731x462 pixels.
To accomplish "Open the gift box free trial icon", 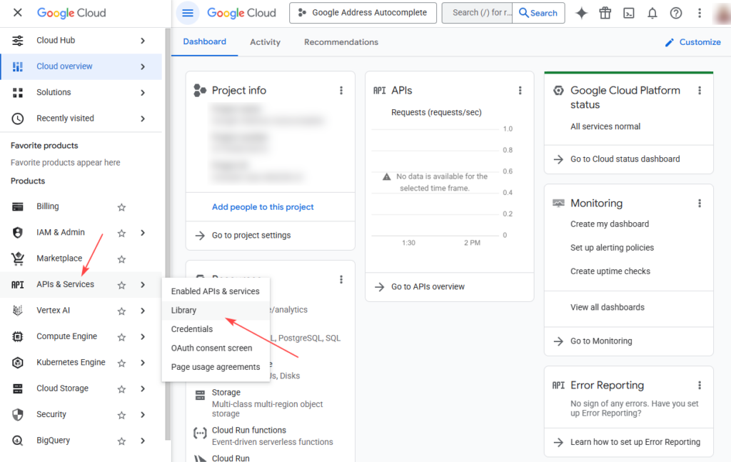I will click(x=605, y=13).
